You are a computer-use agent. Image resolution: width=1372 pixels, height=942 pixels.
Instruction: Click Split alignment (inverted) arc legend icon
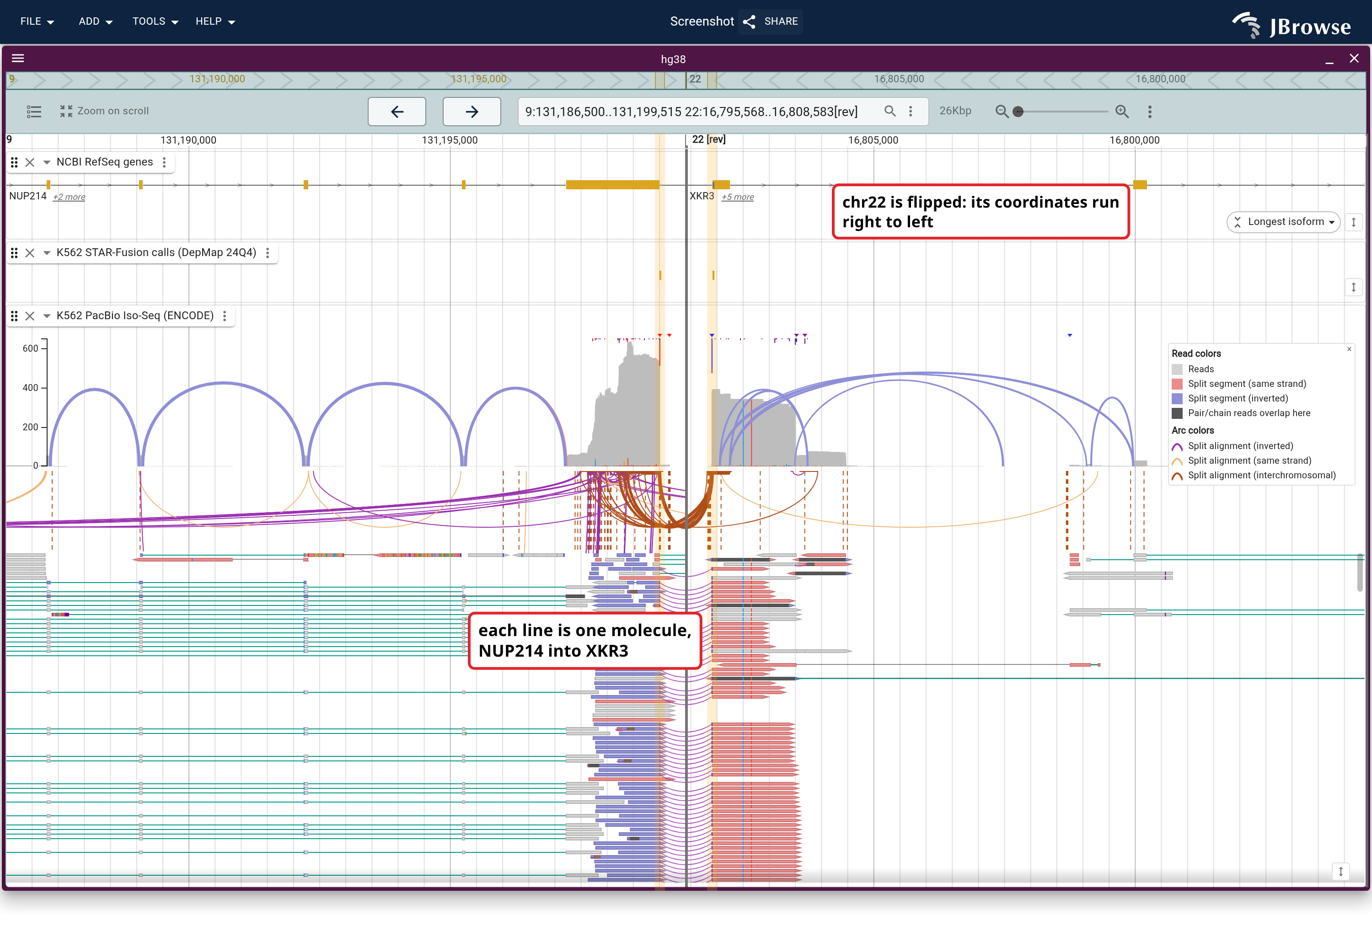[1177, 447]
